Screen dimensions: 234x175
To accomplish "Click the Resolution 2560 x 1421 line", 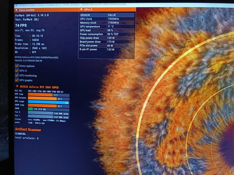I will pyautogui.click(x=31, y=48).
